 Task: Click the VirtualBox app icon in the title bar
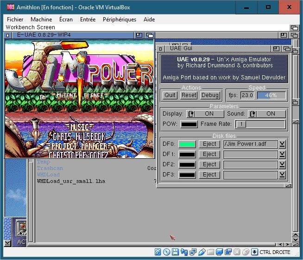pyautogui.click(x=11, y=7)
